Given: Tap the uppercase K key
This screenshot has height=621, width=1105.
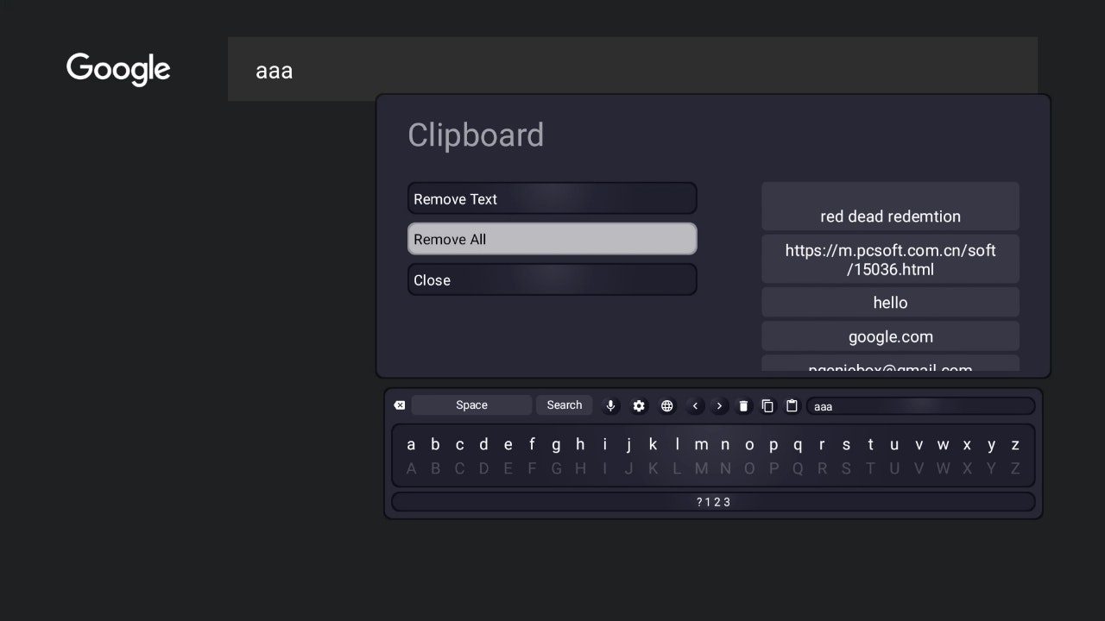Looking at the screenshot, I should click(653, 468).
